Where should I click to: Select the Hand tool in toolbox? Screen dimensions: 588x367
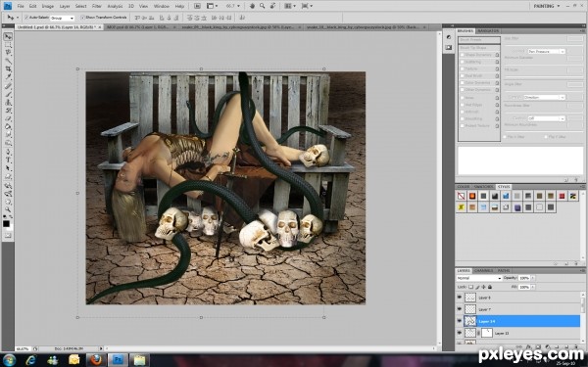tap(8, 202)
